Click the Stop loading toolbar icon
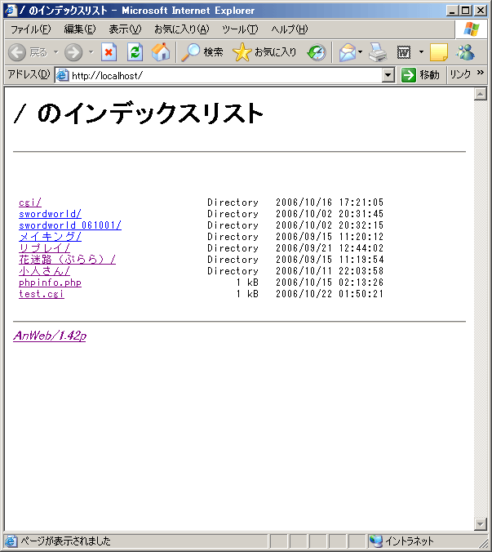This screenshot has height=552, width=492. (109, 52)
